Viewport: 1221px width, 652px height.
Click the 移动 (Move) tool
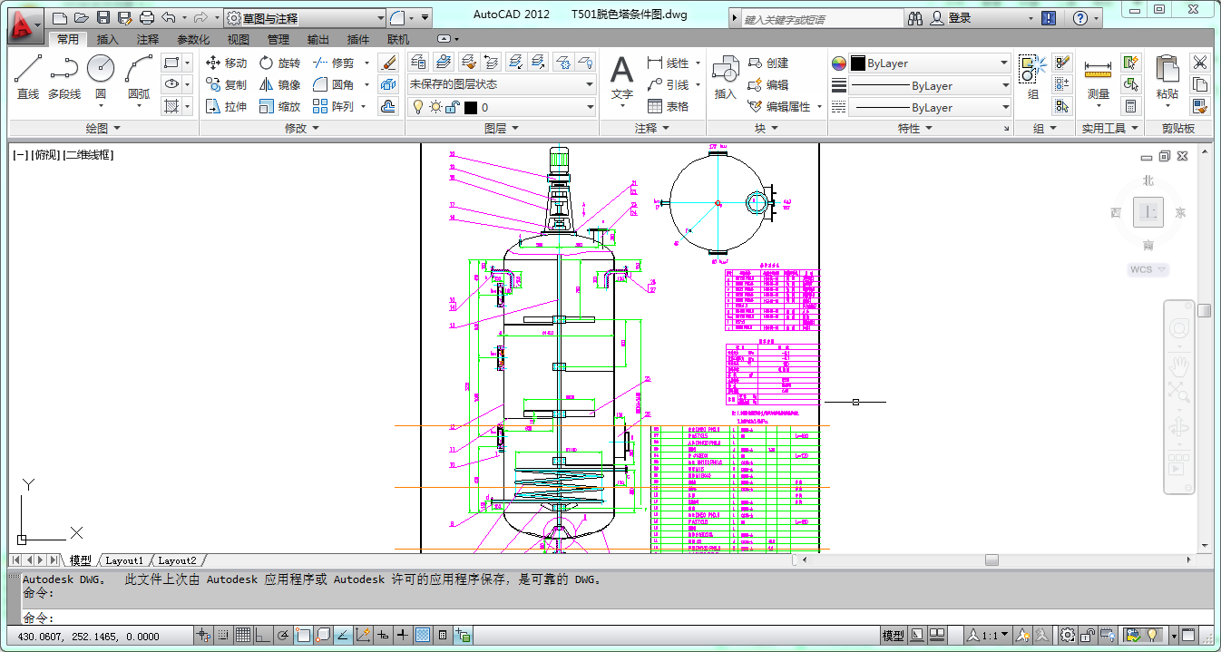226,63
